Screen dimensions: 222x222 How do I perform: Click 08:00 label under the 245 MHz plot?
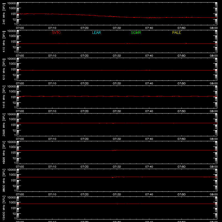(x=214, y=28)
